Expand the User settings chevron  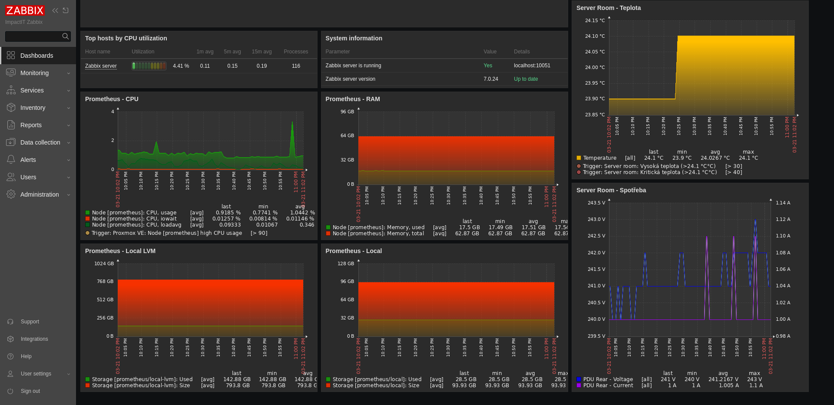click(69, 374)
